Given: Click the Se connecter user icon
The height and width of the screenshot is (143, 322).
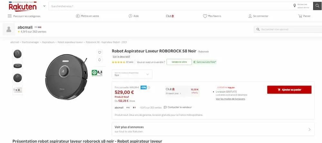Looking at the screenshot, I should click(250, 16).
